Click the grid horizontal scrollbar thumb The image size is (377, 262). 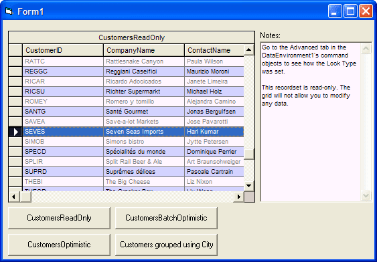[25, 196]
